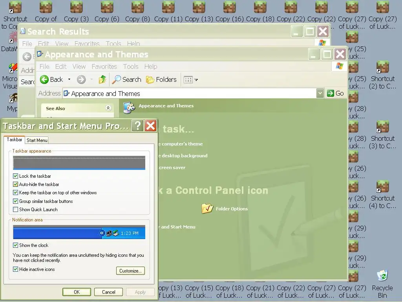Viewport: 402px width, 302px height.
Task: Uncheck Auto-hide the taskbar
Action: 15,184
